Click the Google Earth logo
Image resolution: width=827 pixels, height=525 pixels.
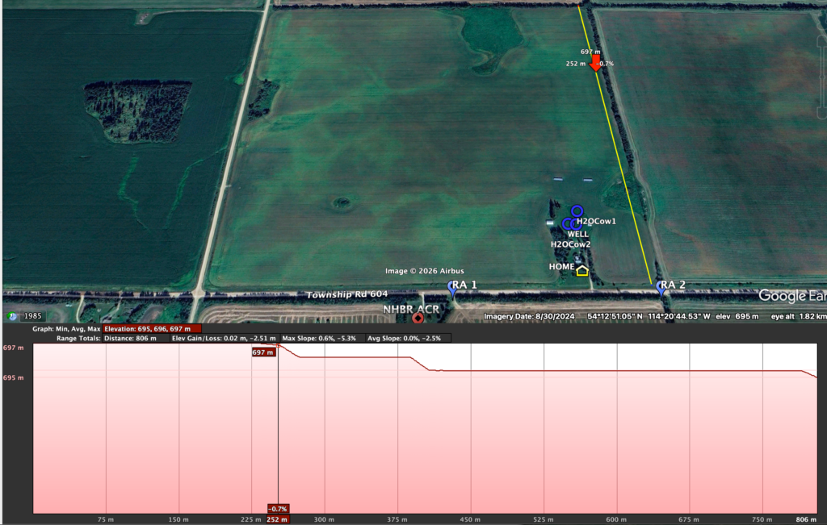click(791, 296)
